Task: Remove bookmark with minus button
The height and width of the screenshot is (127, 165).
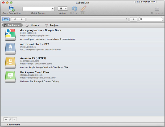Action: click(x=14, y=119)
